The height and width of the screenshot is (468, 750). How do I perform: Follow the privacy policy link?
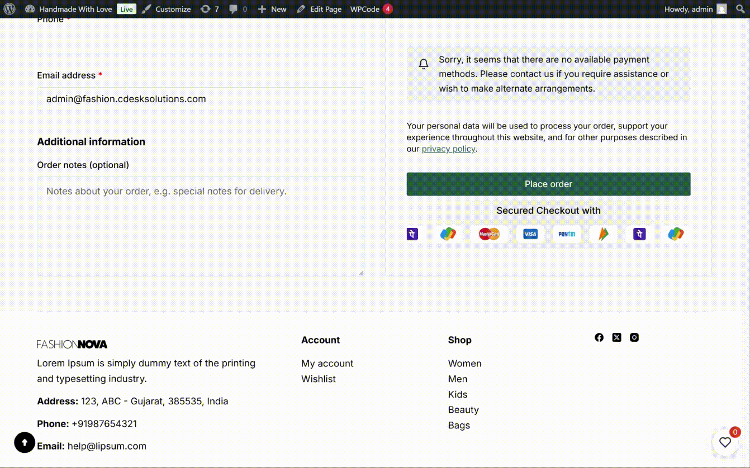(x=448, y=149)
